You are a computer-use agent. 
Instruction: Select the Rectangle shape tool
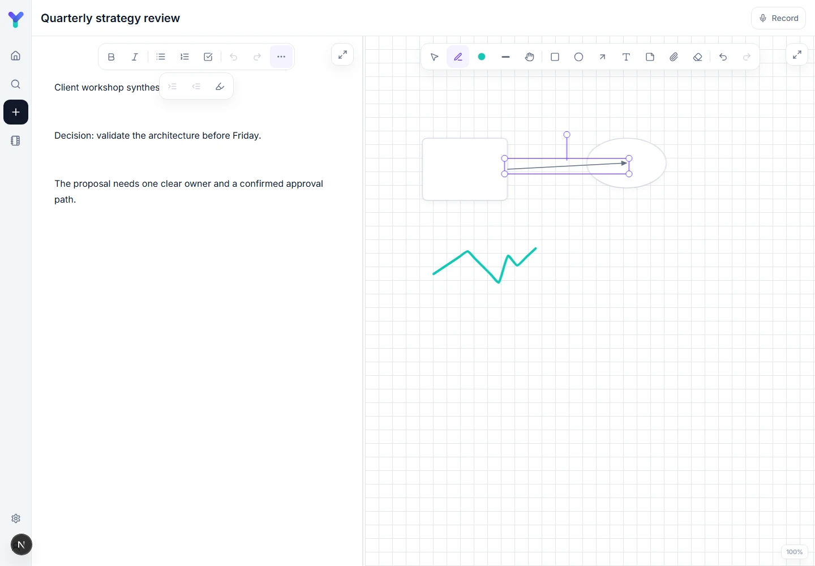tap(555, 57)
